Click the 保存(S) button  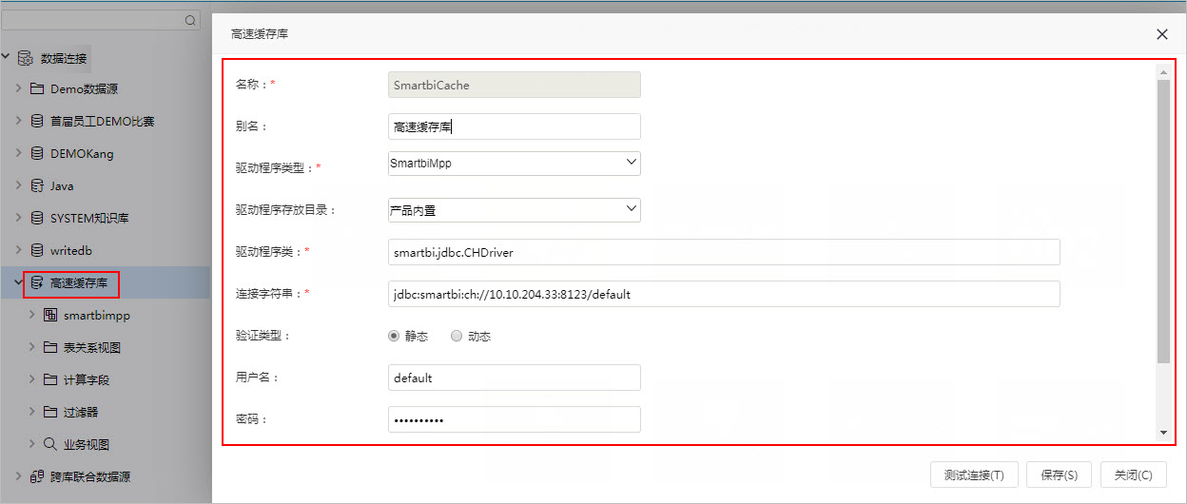(x=1059, y=475)
